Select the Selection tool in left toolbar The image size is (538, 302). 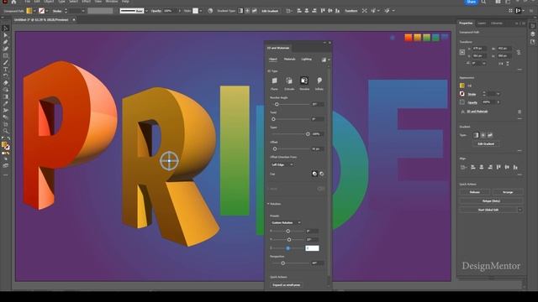6,29
